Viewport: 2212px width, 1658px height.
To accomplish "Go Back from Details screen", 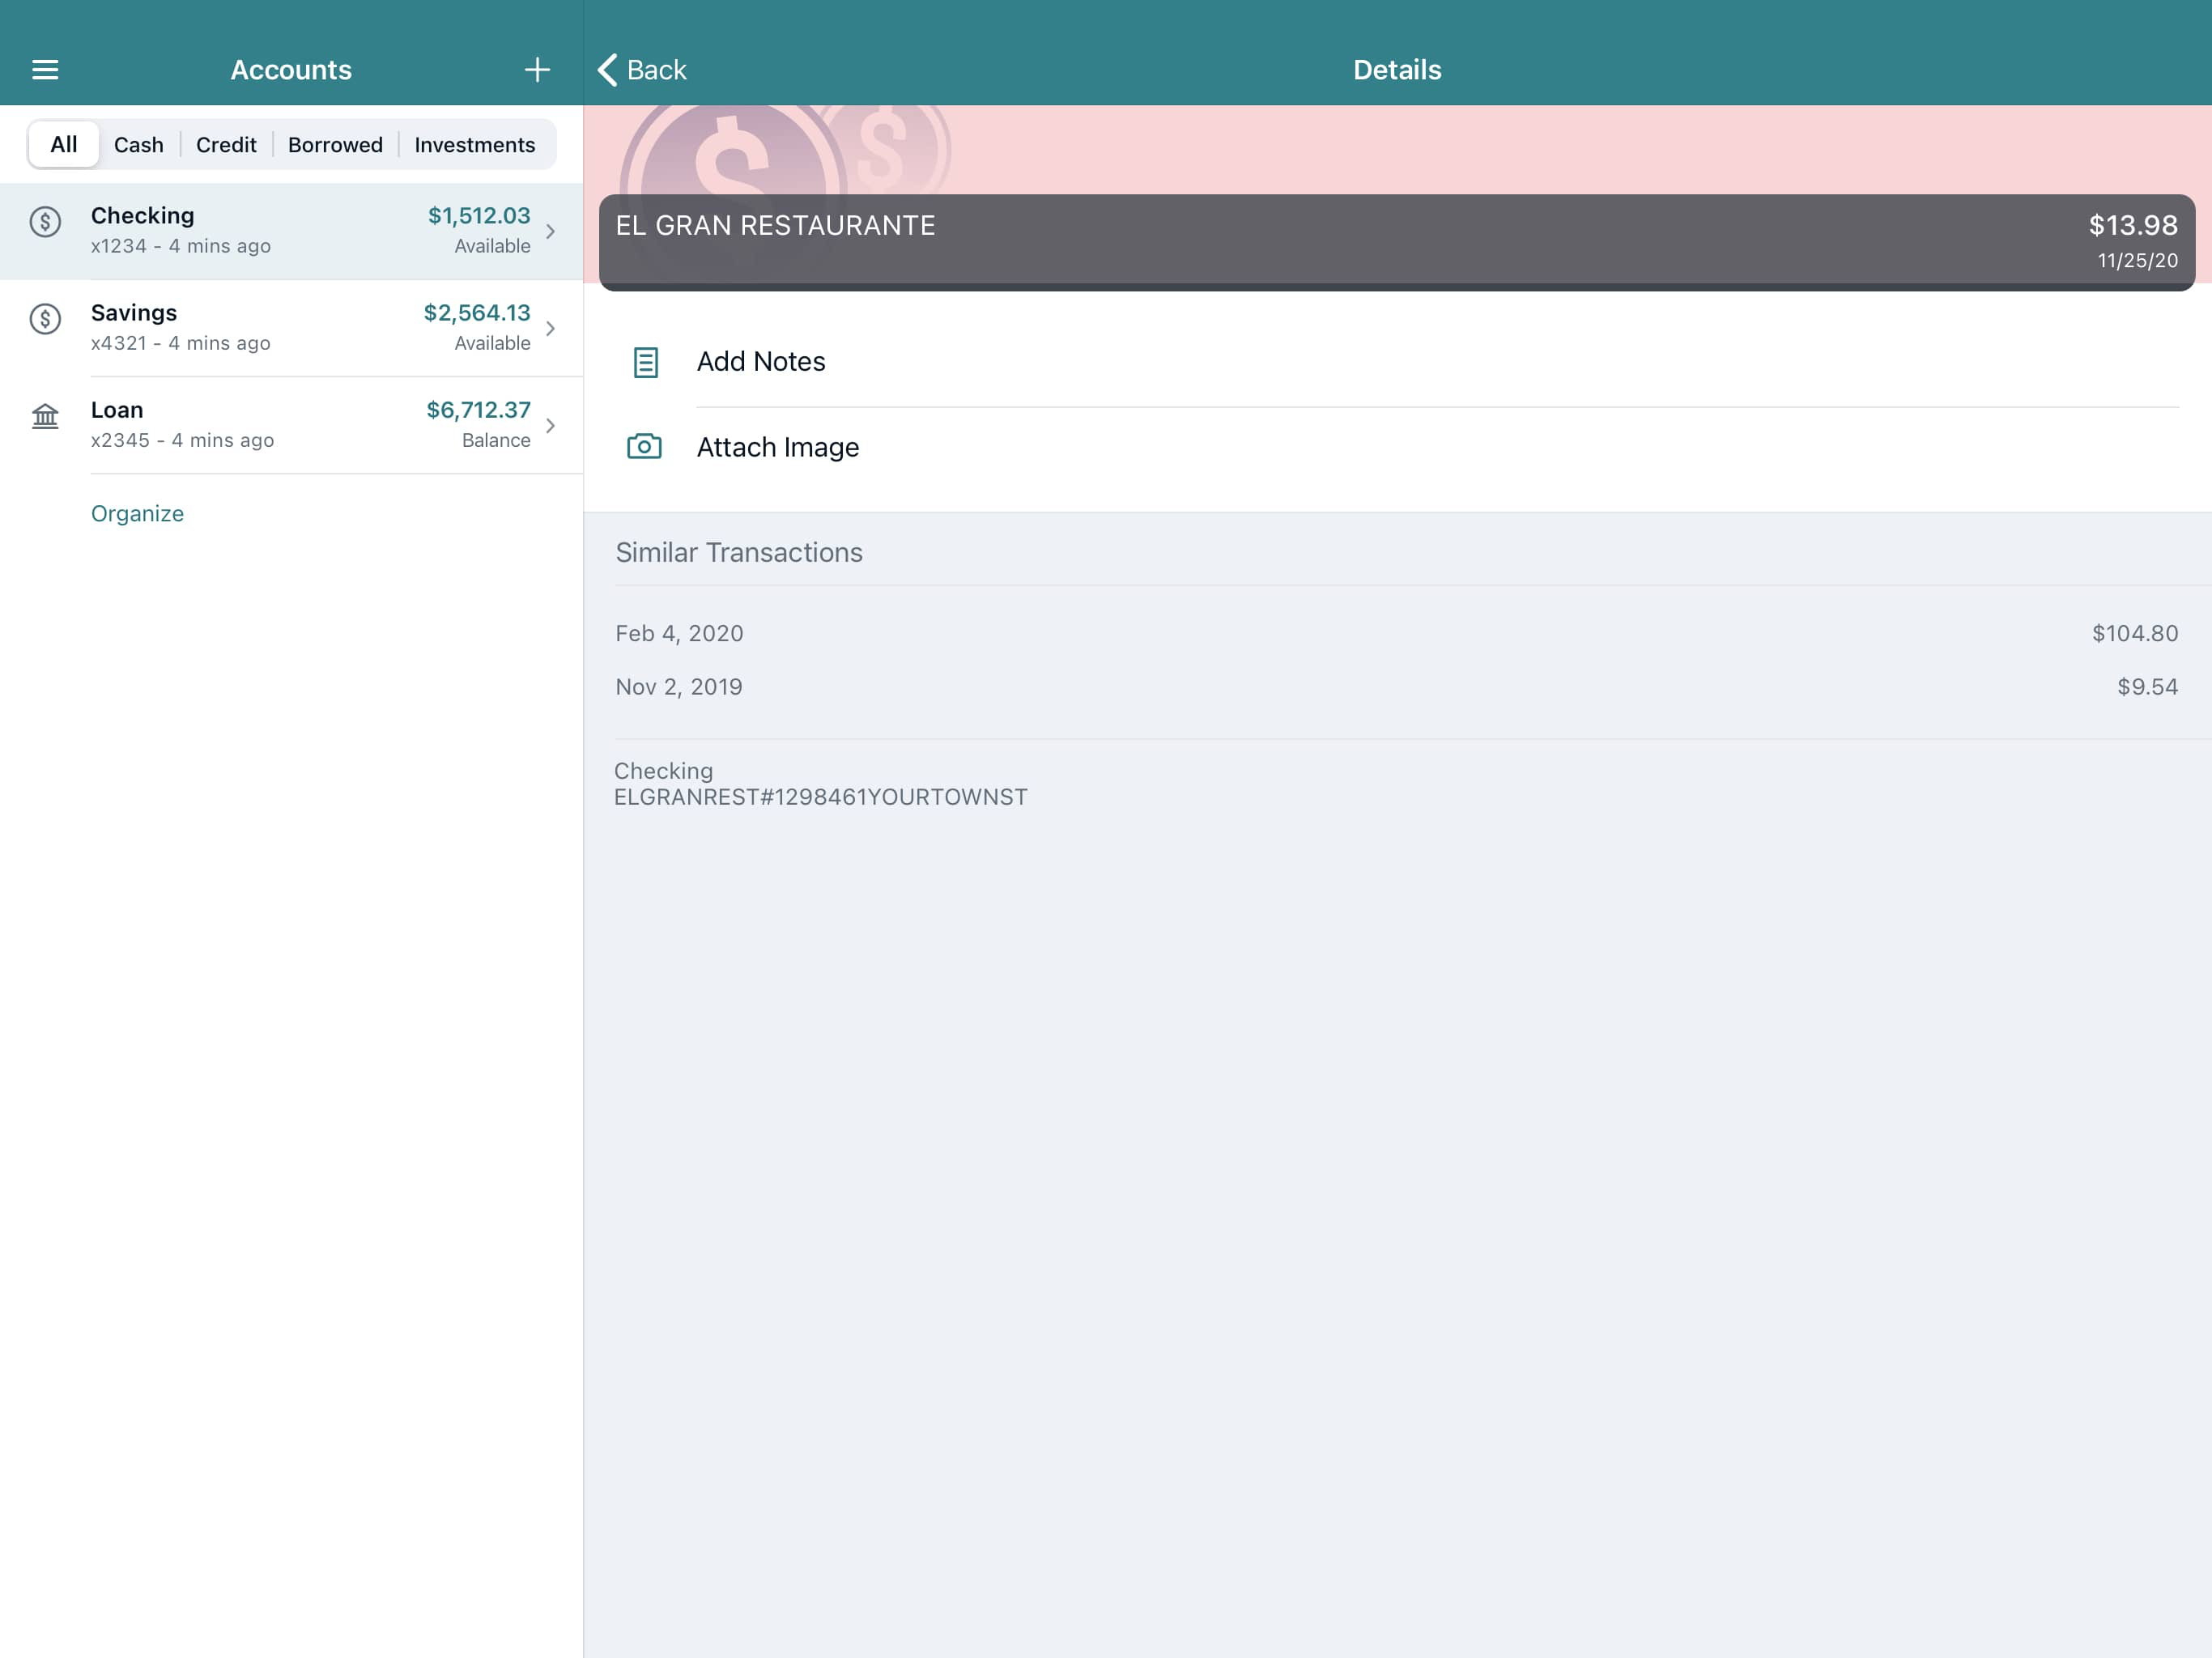I will [x=642, y=70].
